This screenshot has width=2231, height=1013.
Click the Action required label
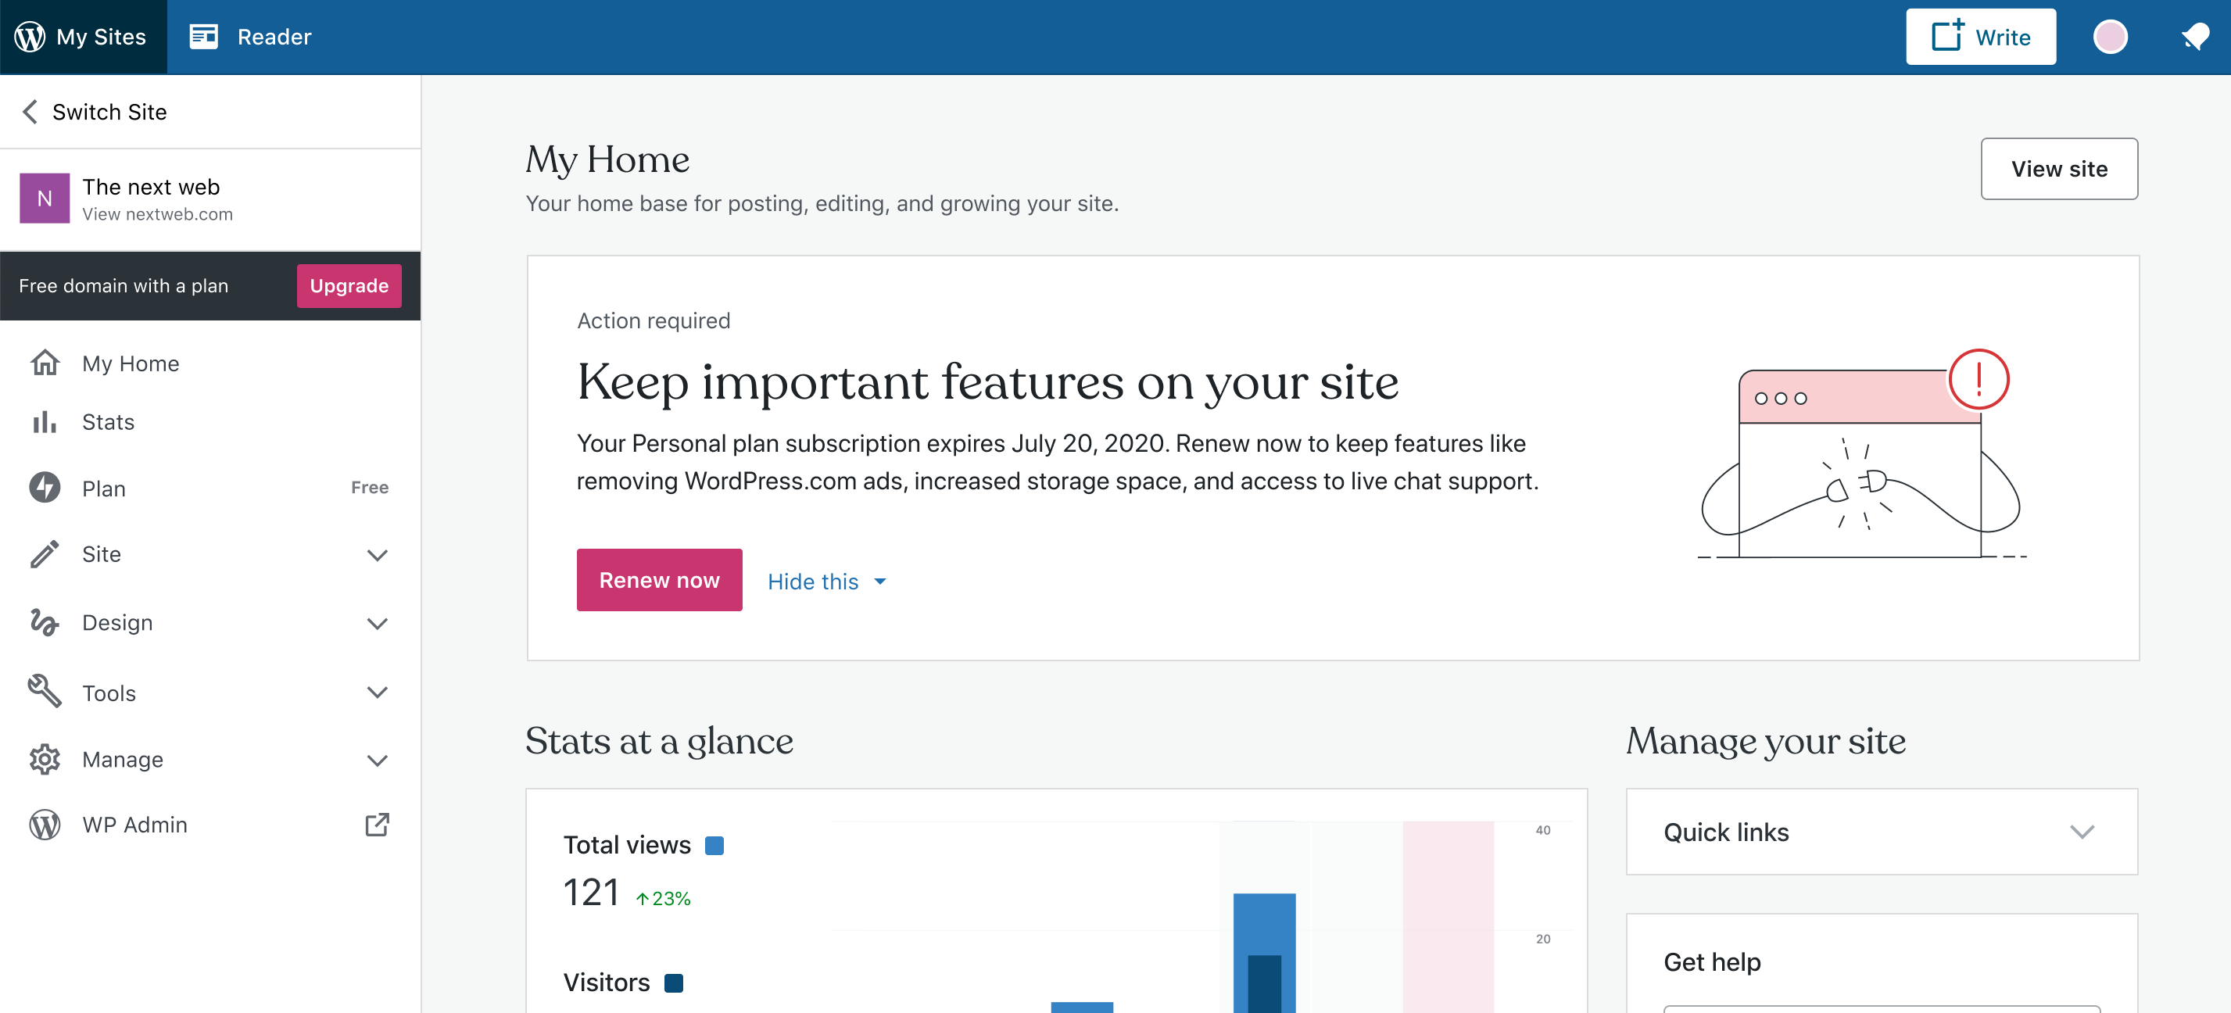point(654,321)
